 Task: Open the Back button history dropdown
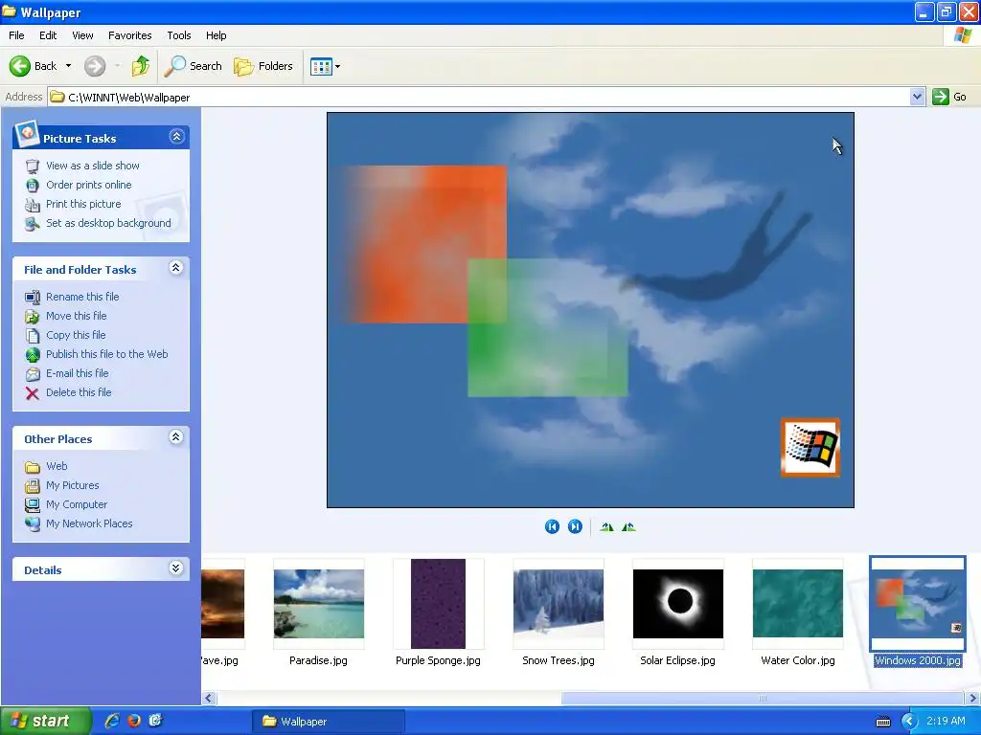coord(68,66)
